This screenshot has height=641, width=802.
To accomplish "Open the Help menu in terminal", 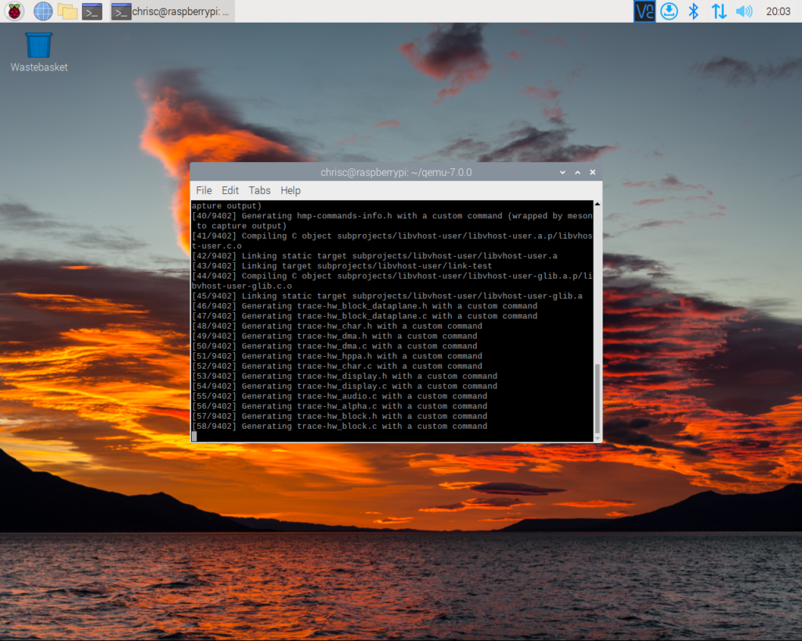I will point(291,190).
